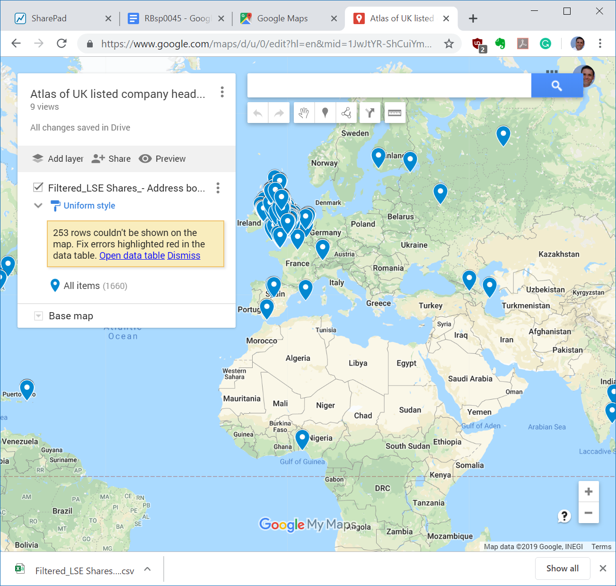Click the map pin in Nigeria
This screenshot has height=586, width=616.
(x=302, y=438)
